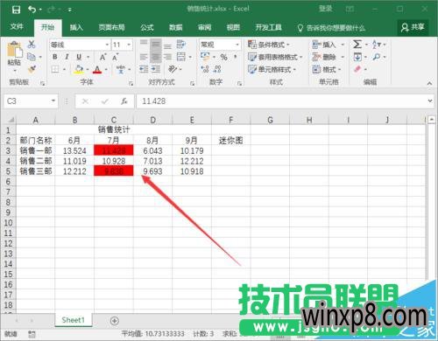Click the Increase Indent icon

(x=156, y=69)
